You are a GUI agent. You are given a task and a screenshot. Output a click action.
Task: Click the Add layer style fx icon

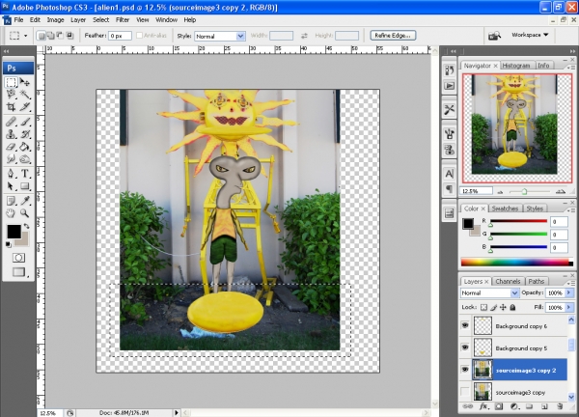pos(483,406)
